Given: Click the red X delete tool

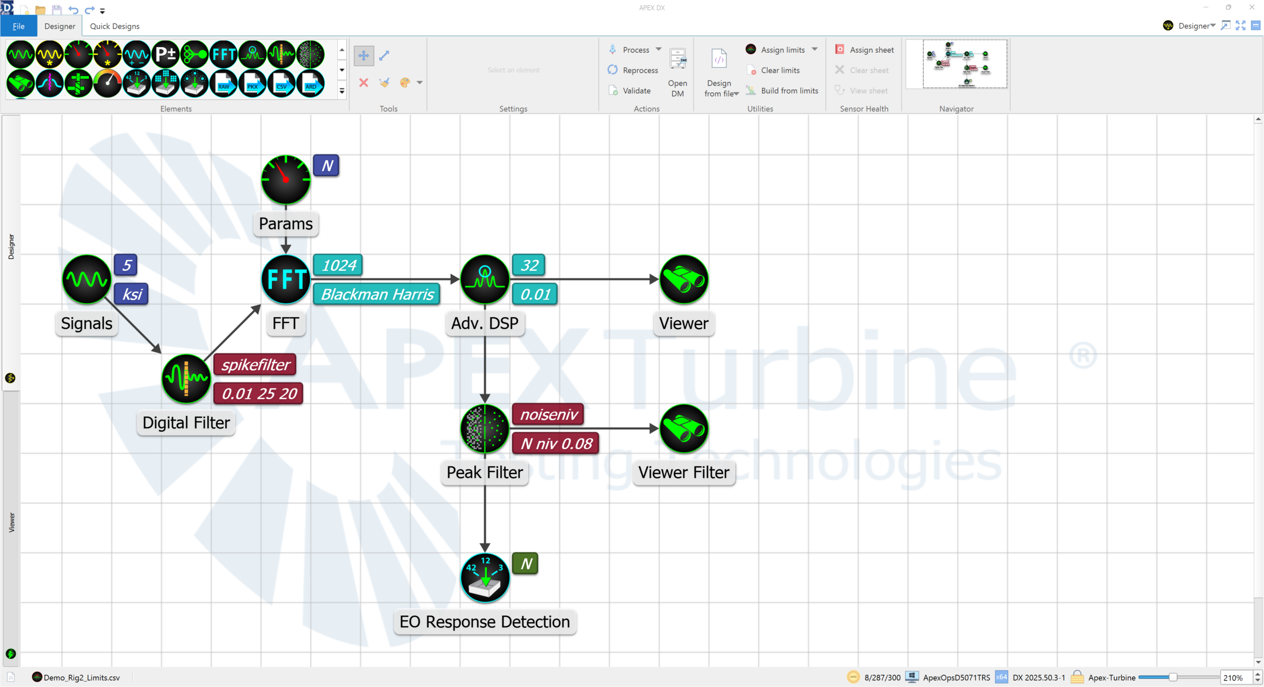Looking at the screenshot, I should click(363, 82).
